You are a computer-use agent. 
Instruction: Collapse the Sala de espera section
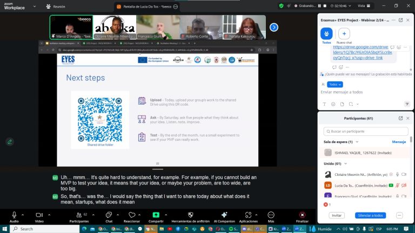356,142
